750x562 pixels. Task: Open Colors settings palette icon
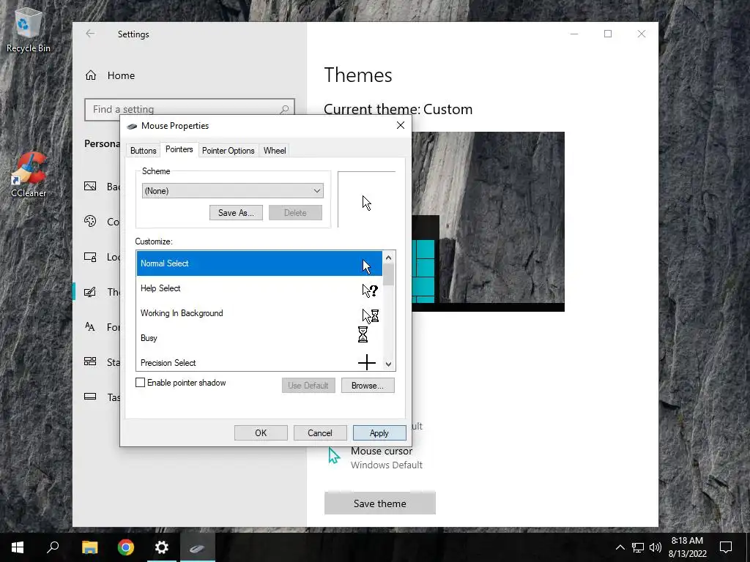tap(90, 221)
